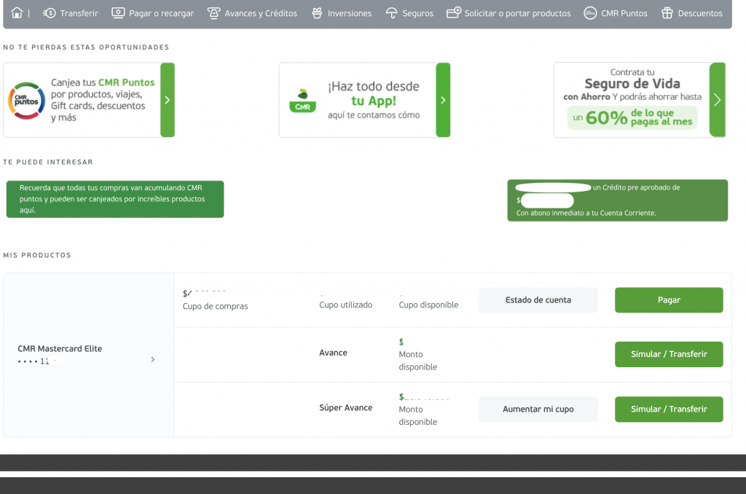Open the Avances y Créditos menu

click(252, 13)
